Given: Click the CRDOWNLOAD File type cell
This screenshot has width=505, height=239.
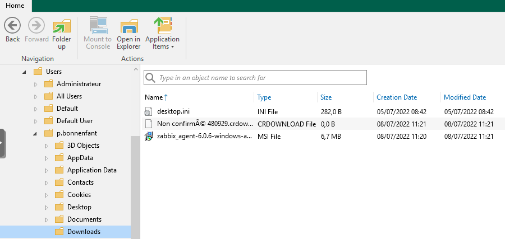Looking at the screenshot, I should pos(287,124).
